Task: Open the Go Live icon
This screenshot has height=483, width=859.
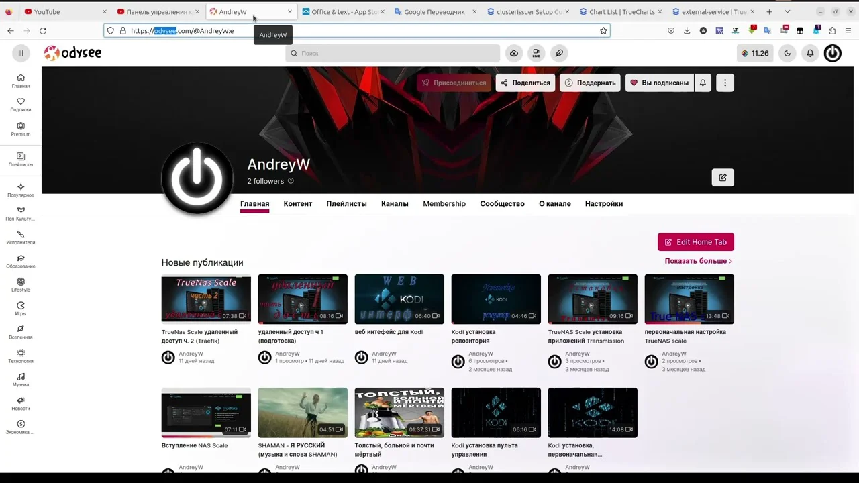Action: pyautogui.click(x=536, y=54)
